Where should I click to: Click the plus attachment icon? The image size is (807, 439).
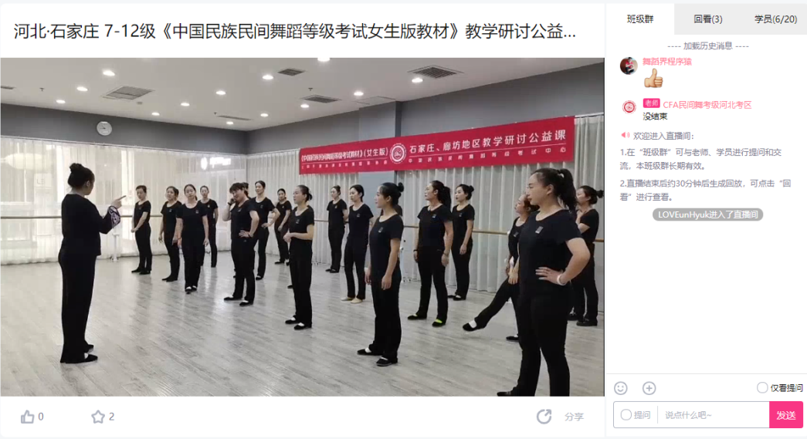[x=649, y=388]
